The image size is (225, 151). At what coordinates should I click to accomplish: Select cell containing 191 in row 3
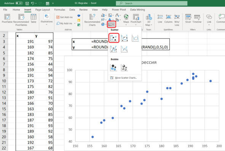coord(25,41)
